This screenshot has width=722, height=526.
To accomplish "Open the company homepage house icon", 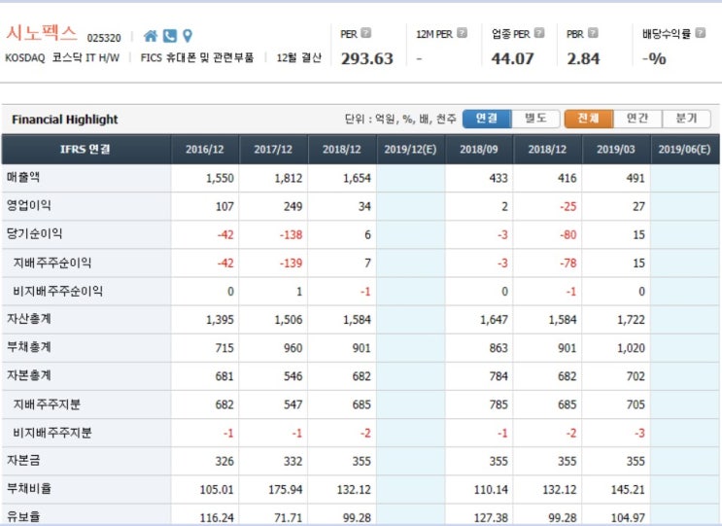I will [150, 35].
